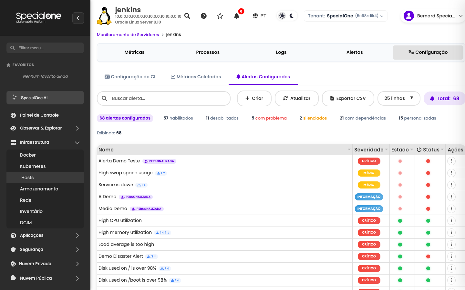Screen dimensions: 465x290
Task: Open actions menu for Service is down
Action: pyautogui.click(x=451, y=185)
